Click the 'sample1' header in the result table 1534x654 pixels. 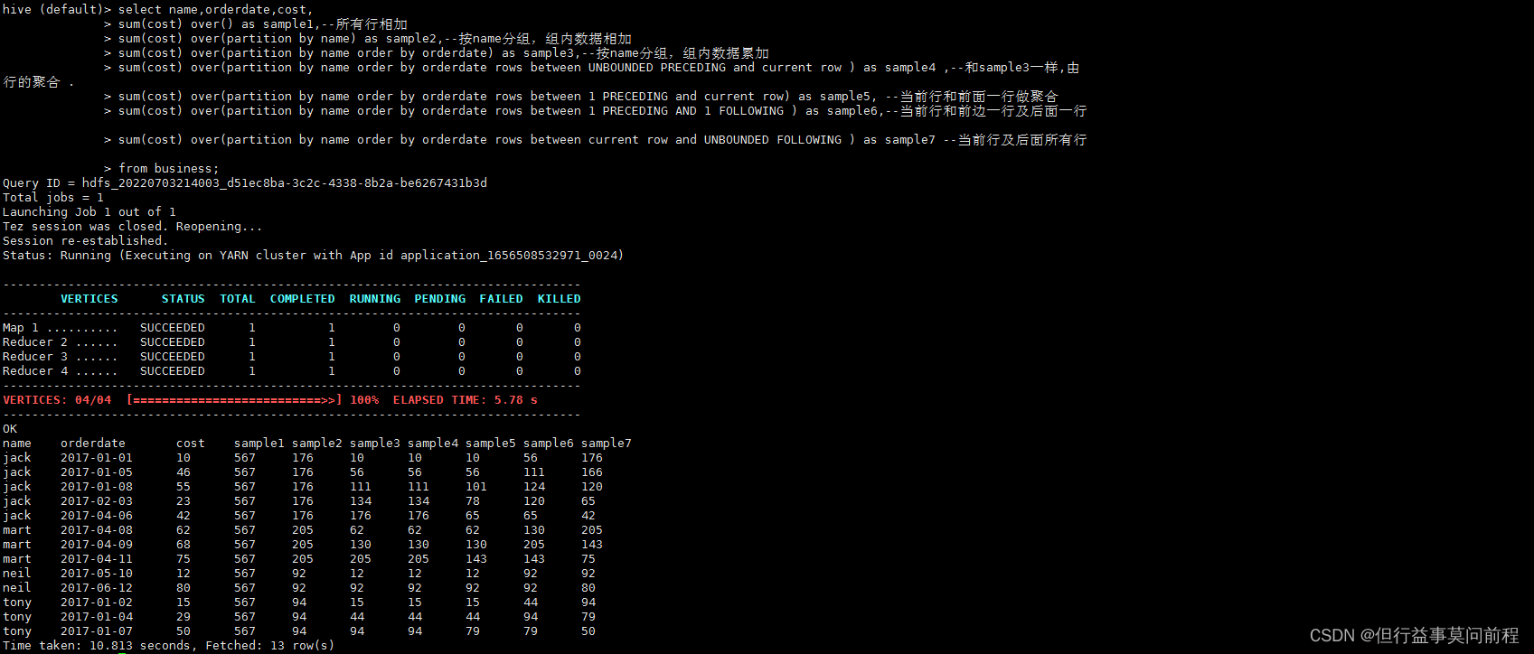(259, 444)
